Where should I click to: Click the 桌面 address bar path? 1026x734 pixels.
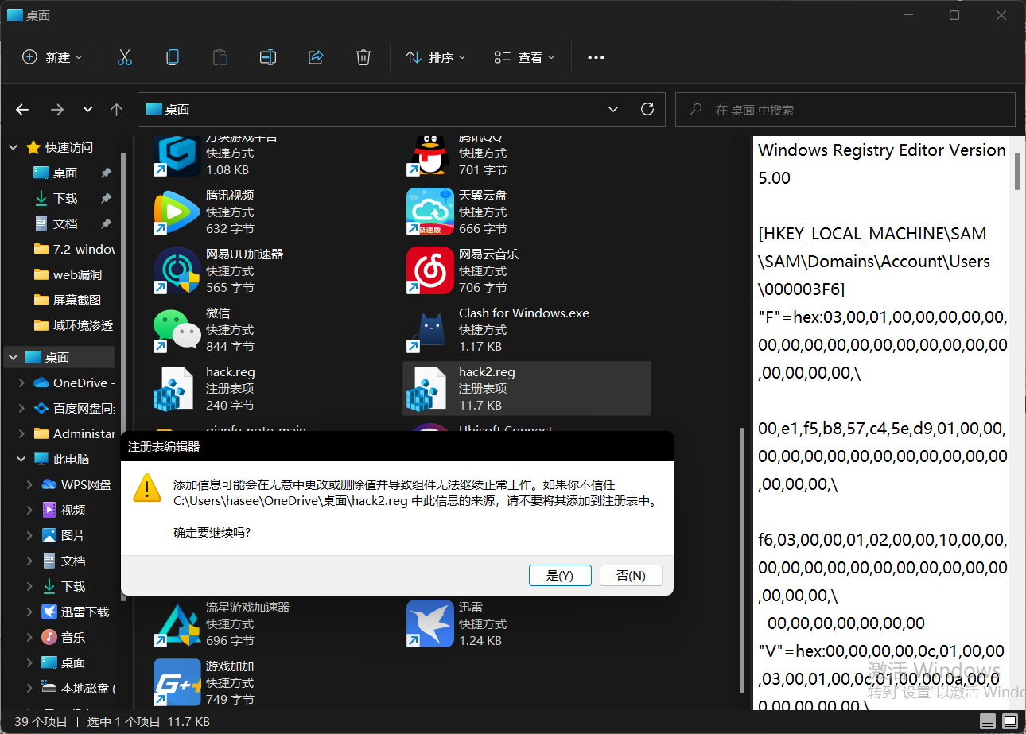point(177,110)
